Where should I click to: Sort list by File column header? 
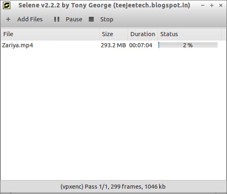click(50, 34)
